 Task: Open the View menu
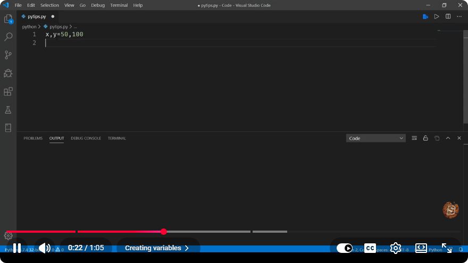click(x=69, y=5)
